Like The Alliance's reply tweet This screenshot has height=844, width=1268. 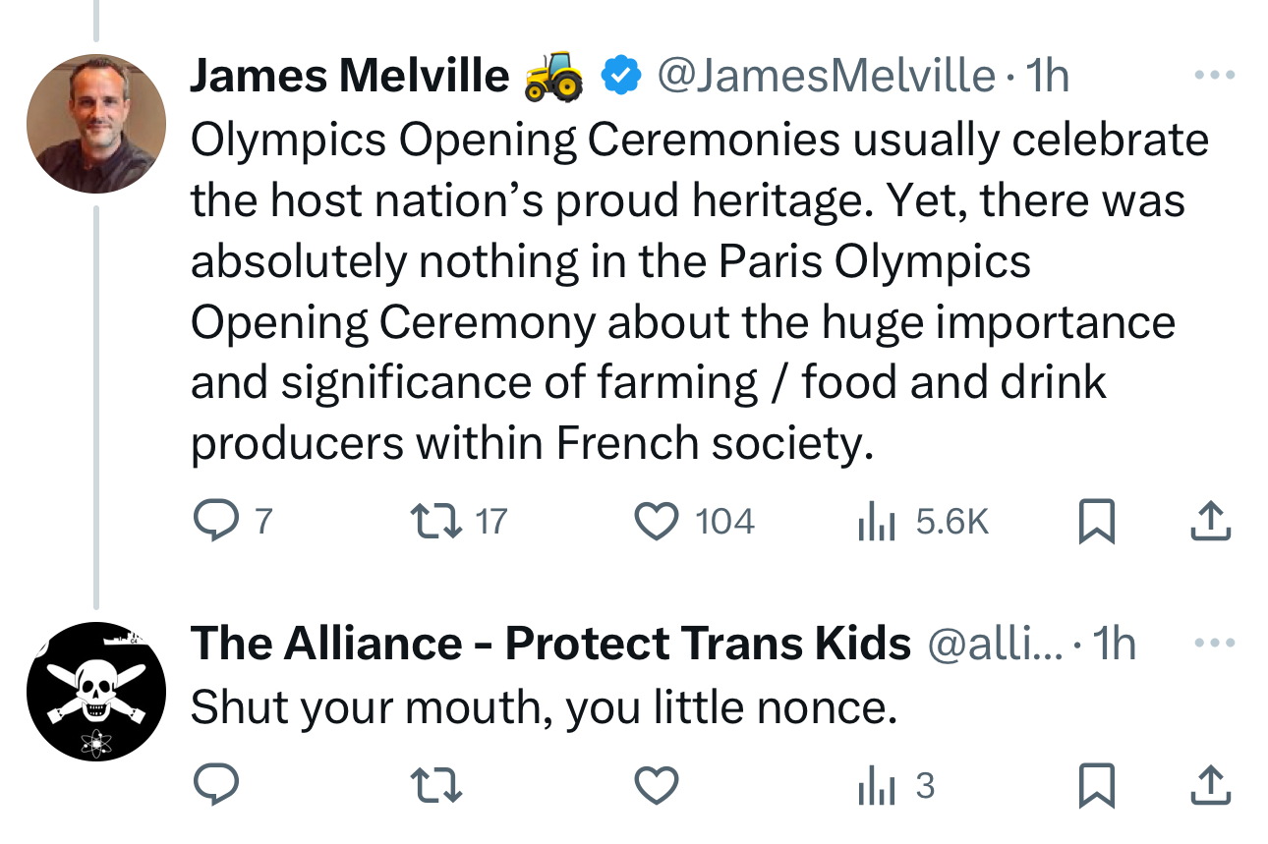658,785
